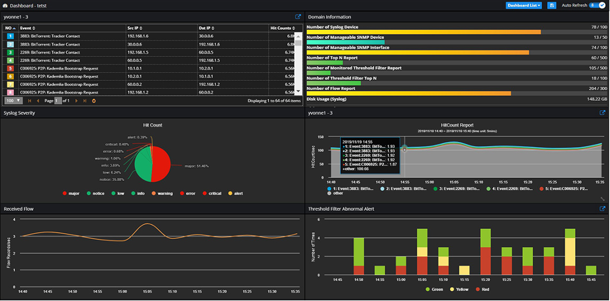The image size is (610, 301).
Task: Go to previous page arrow in table
Action: (x=38, y=101)
